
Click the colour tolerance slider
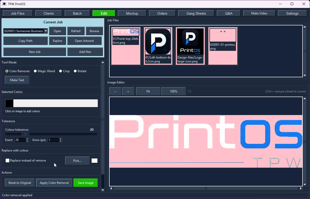[51, 134]
